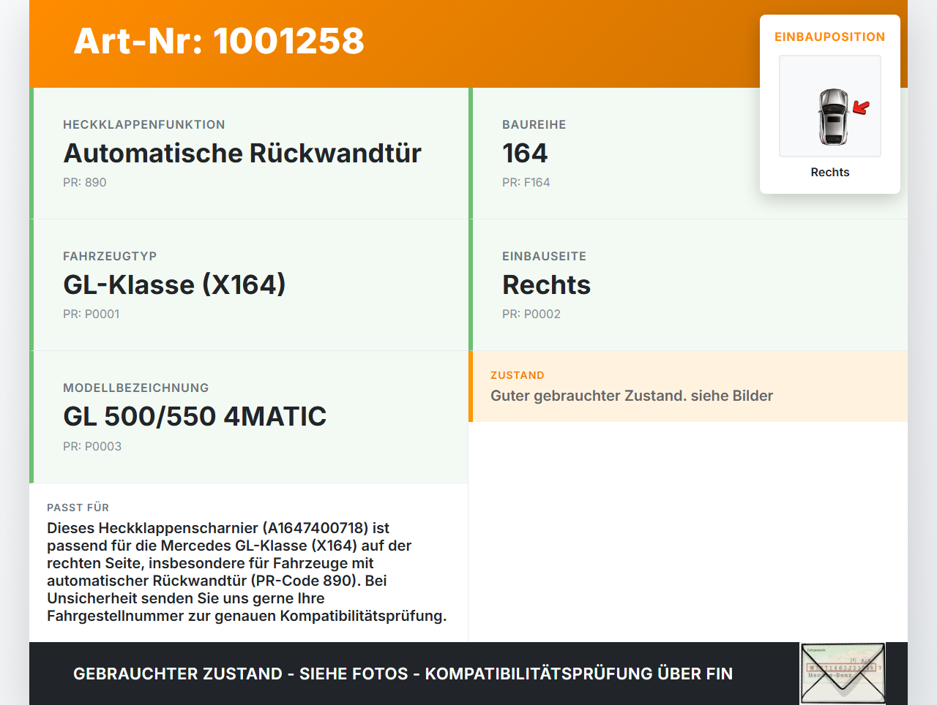The image size is (937, 705).
Task: Click the PR: 890 code text
Action: point(85,182)
